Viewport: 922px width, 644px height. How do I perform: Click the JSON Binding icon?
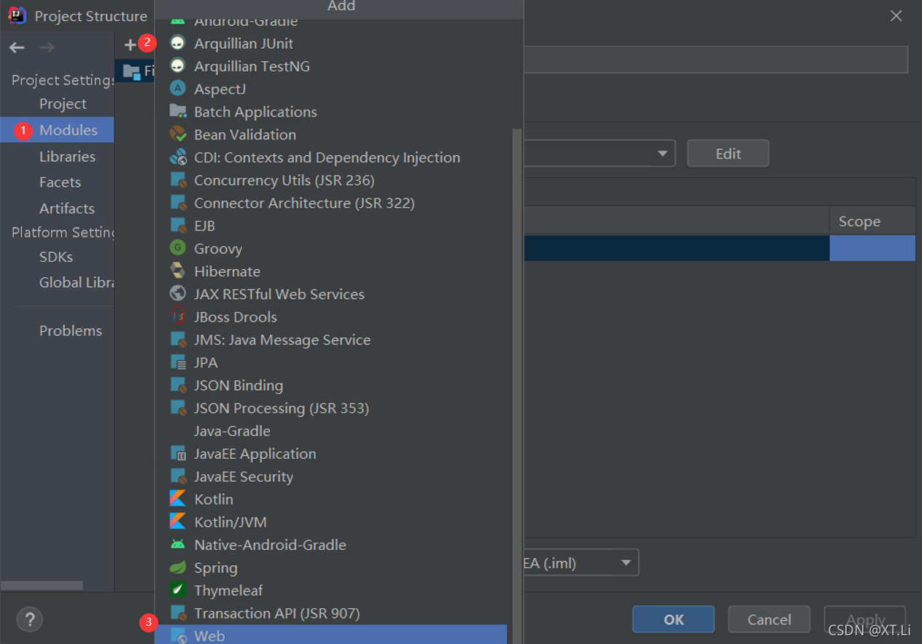177,385
